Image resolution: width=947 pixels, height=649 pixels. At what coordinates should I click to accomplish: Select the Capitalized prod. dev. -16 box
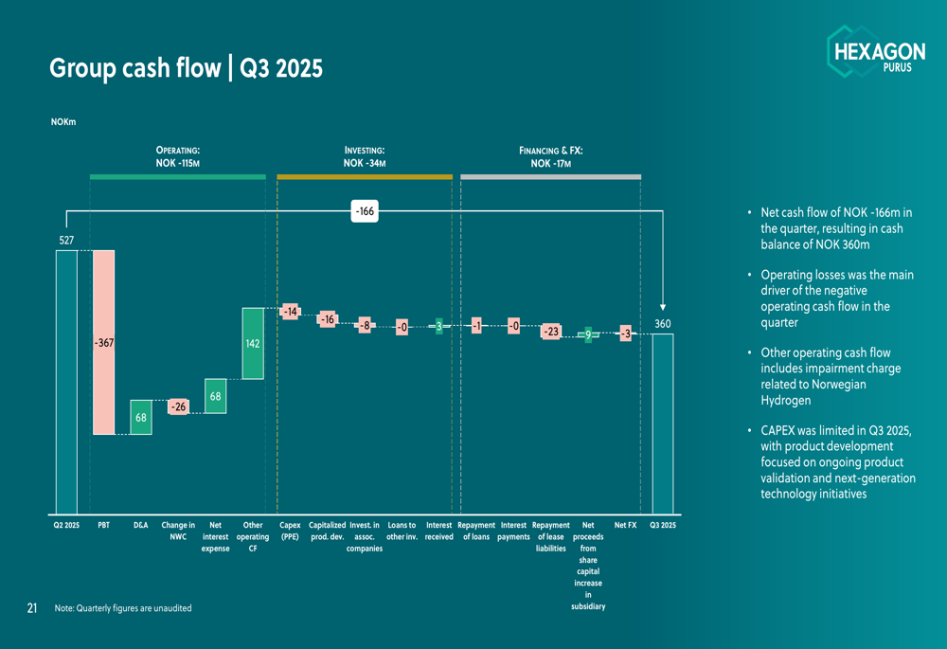[328, 319]
